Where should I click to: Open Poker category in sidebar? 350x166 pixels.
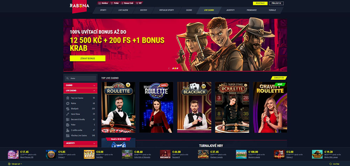(x=80, y=125)
